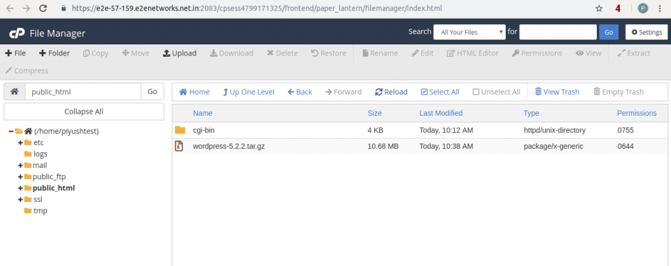
Task: Sort file list by Size column
Action: coord(374,113)
